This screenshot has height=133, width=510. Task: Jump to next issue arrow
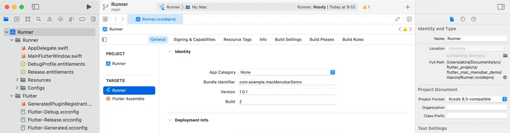411,29
